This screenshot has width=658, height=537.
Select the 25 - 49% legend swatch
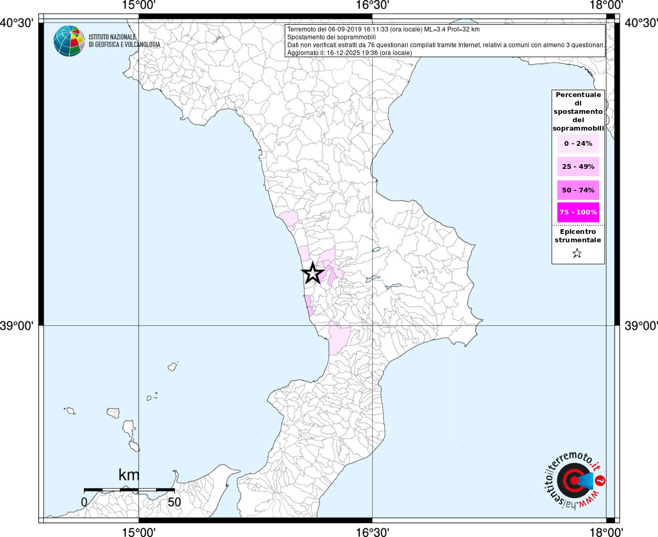[x=578, y=166]
